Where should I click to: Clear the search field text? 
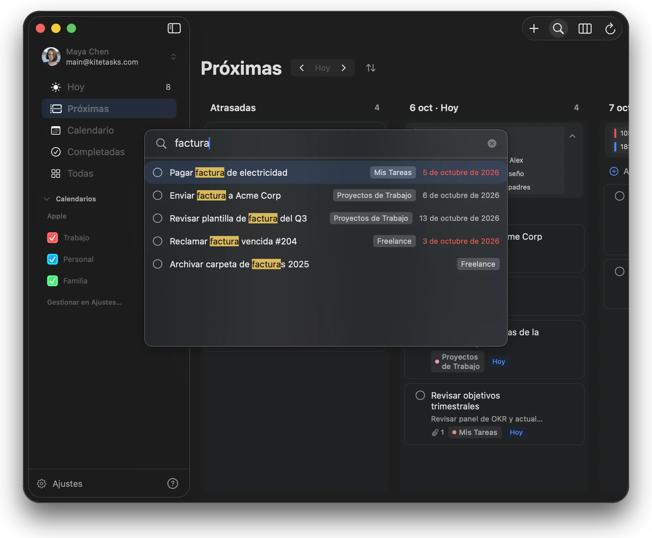492,143
